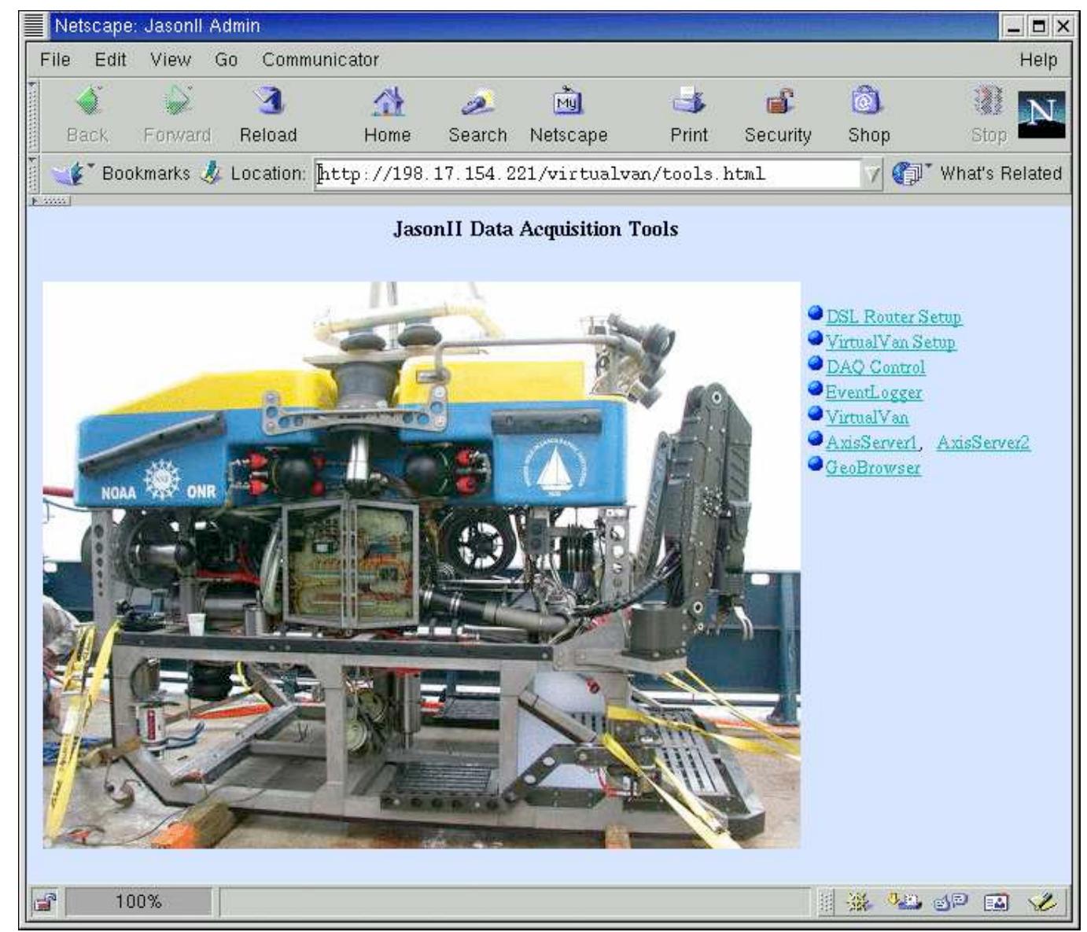1087x932 pixels.
Task: Open the EventLogger link
Action: click(873, 392)
